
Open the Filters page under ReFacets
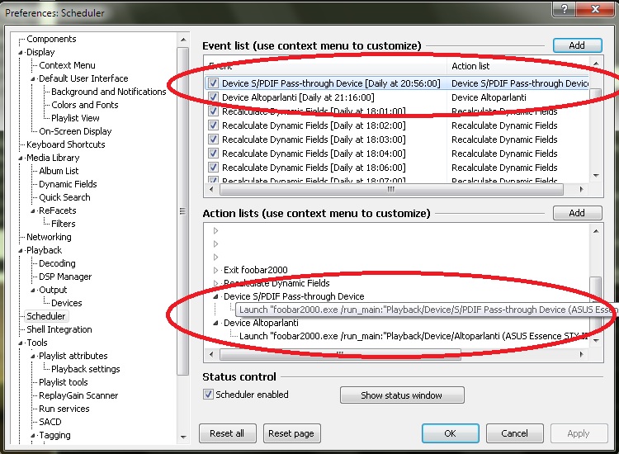64,224
